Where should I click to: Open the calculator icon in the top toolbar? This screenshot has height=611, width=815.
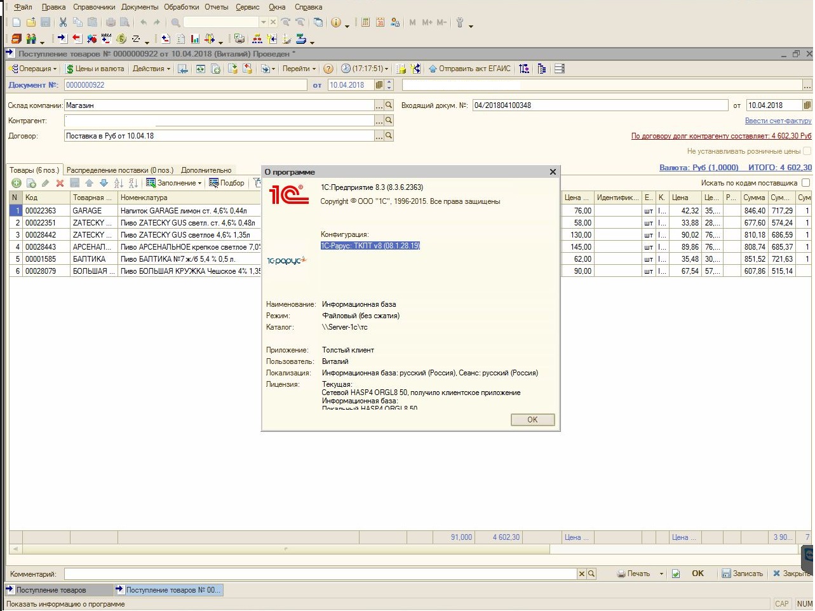[x=366, y=22]
